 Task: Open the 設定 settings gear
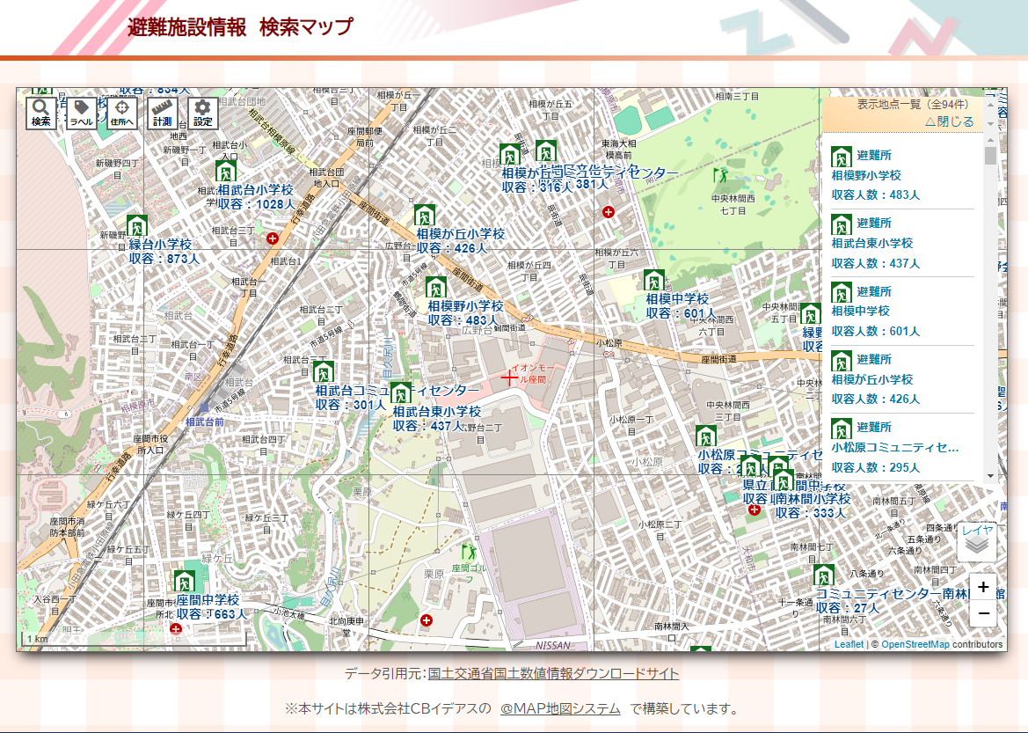pyautogui.click(x=203, y=113)
